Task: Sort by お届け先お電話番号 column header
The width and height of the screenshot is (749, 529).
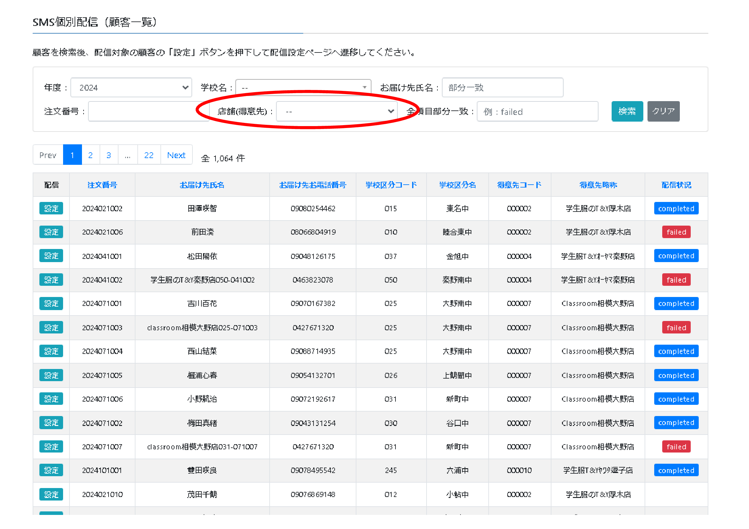Action: (x=312, y=185)
